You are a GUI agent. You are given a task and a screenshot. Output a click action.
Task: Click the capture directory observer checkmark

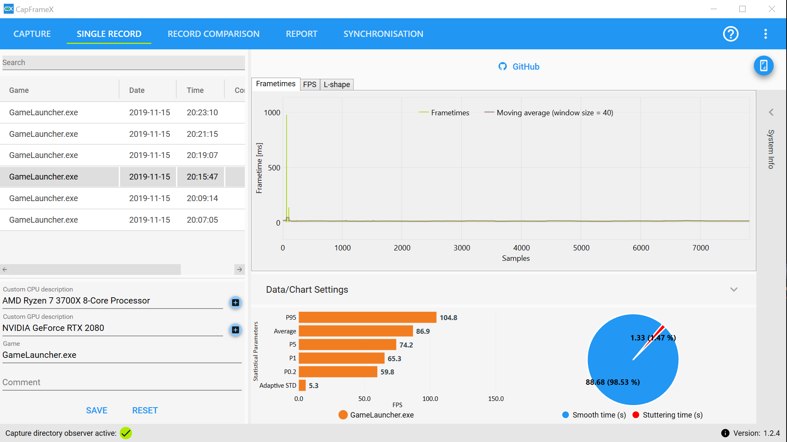pos(126,433)
